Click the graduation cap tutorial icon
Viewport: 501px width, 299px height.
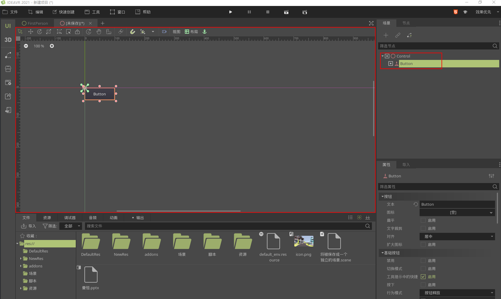click(465, 12)
